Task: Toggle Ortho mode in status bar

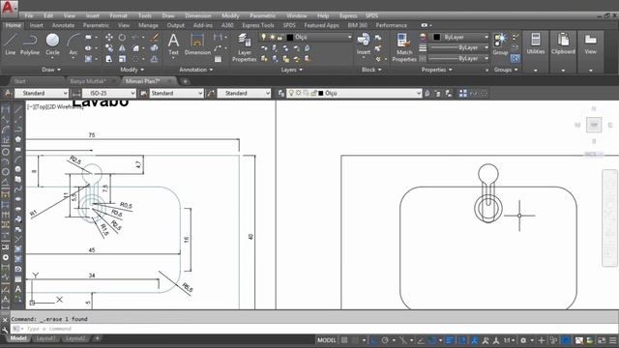Action: (x=374, y=340)
